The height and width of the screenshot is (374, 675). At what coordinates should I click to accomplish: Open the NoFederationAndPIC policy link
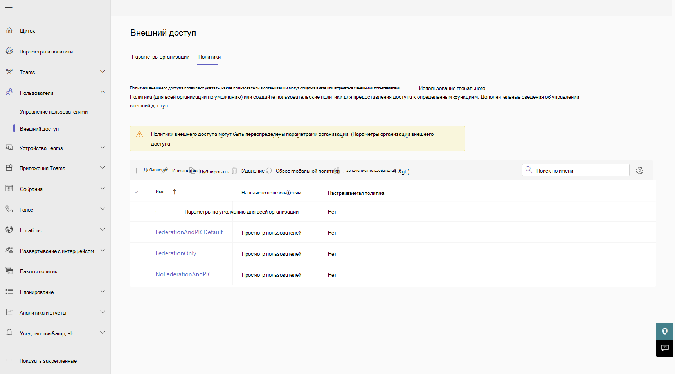(184, 274)
